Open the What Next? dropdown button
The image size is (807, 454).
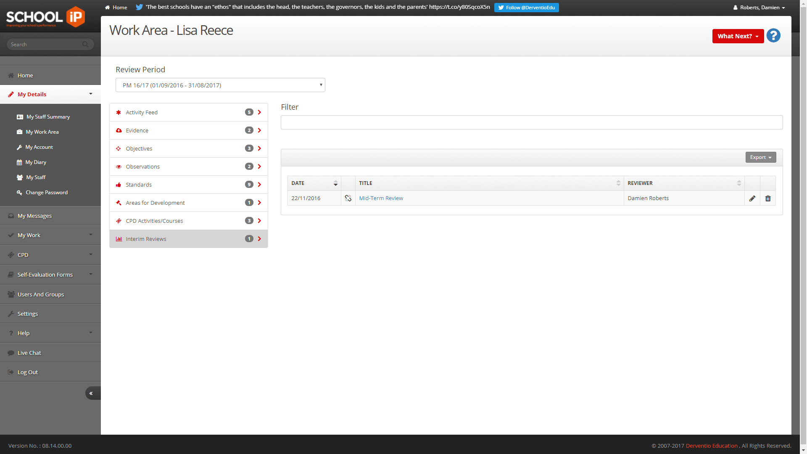(x=738, y=36)
